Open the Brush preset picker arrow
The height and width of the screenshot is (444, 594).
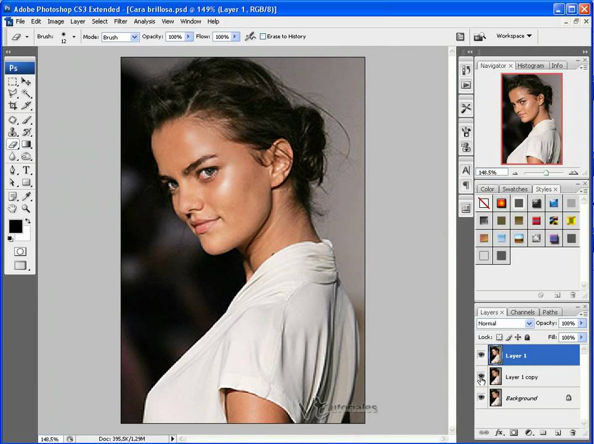pos(74,37)
